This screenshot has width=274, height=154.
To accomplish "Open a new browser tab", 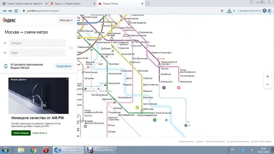I will pyautogui.click(x=147, y=3).
